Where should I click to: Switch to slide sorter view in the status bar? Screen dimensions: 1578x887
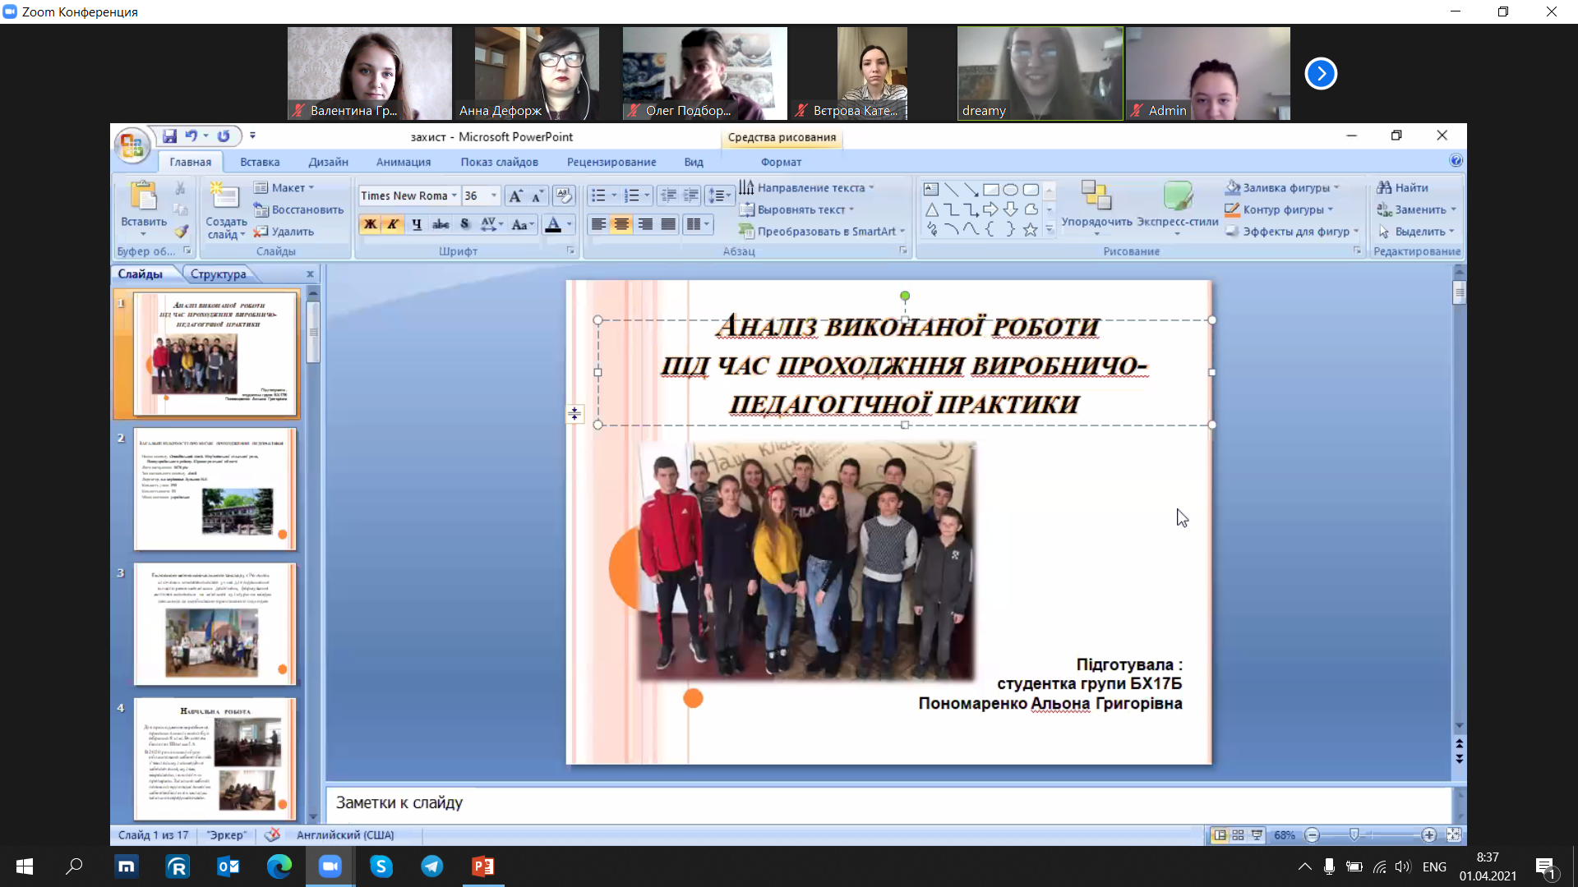click(1238, 835)
